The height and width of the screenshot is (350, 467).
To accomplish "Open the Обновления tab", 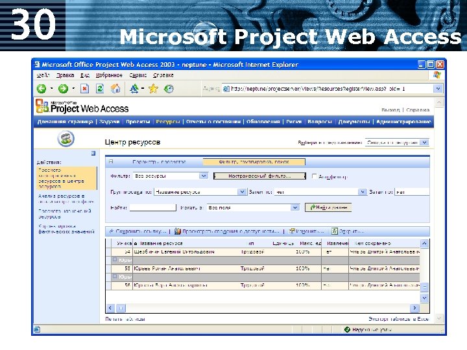I will pyautogui.click(x=263, y=122).
